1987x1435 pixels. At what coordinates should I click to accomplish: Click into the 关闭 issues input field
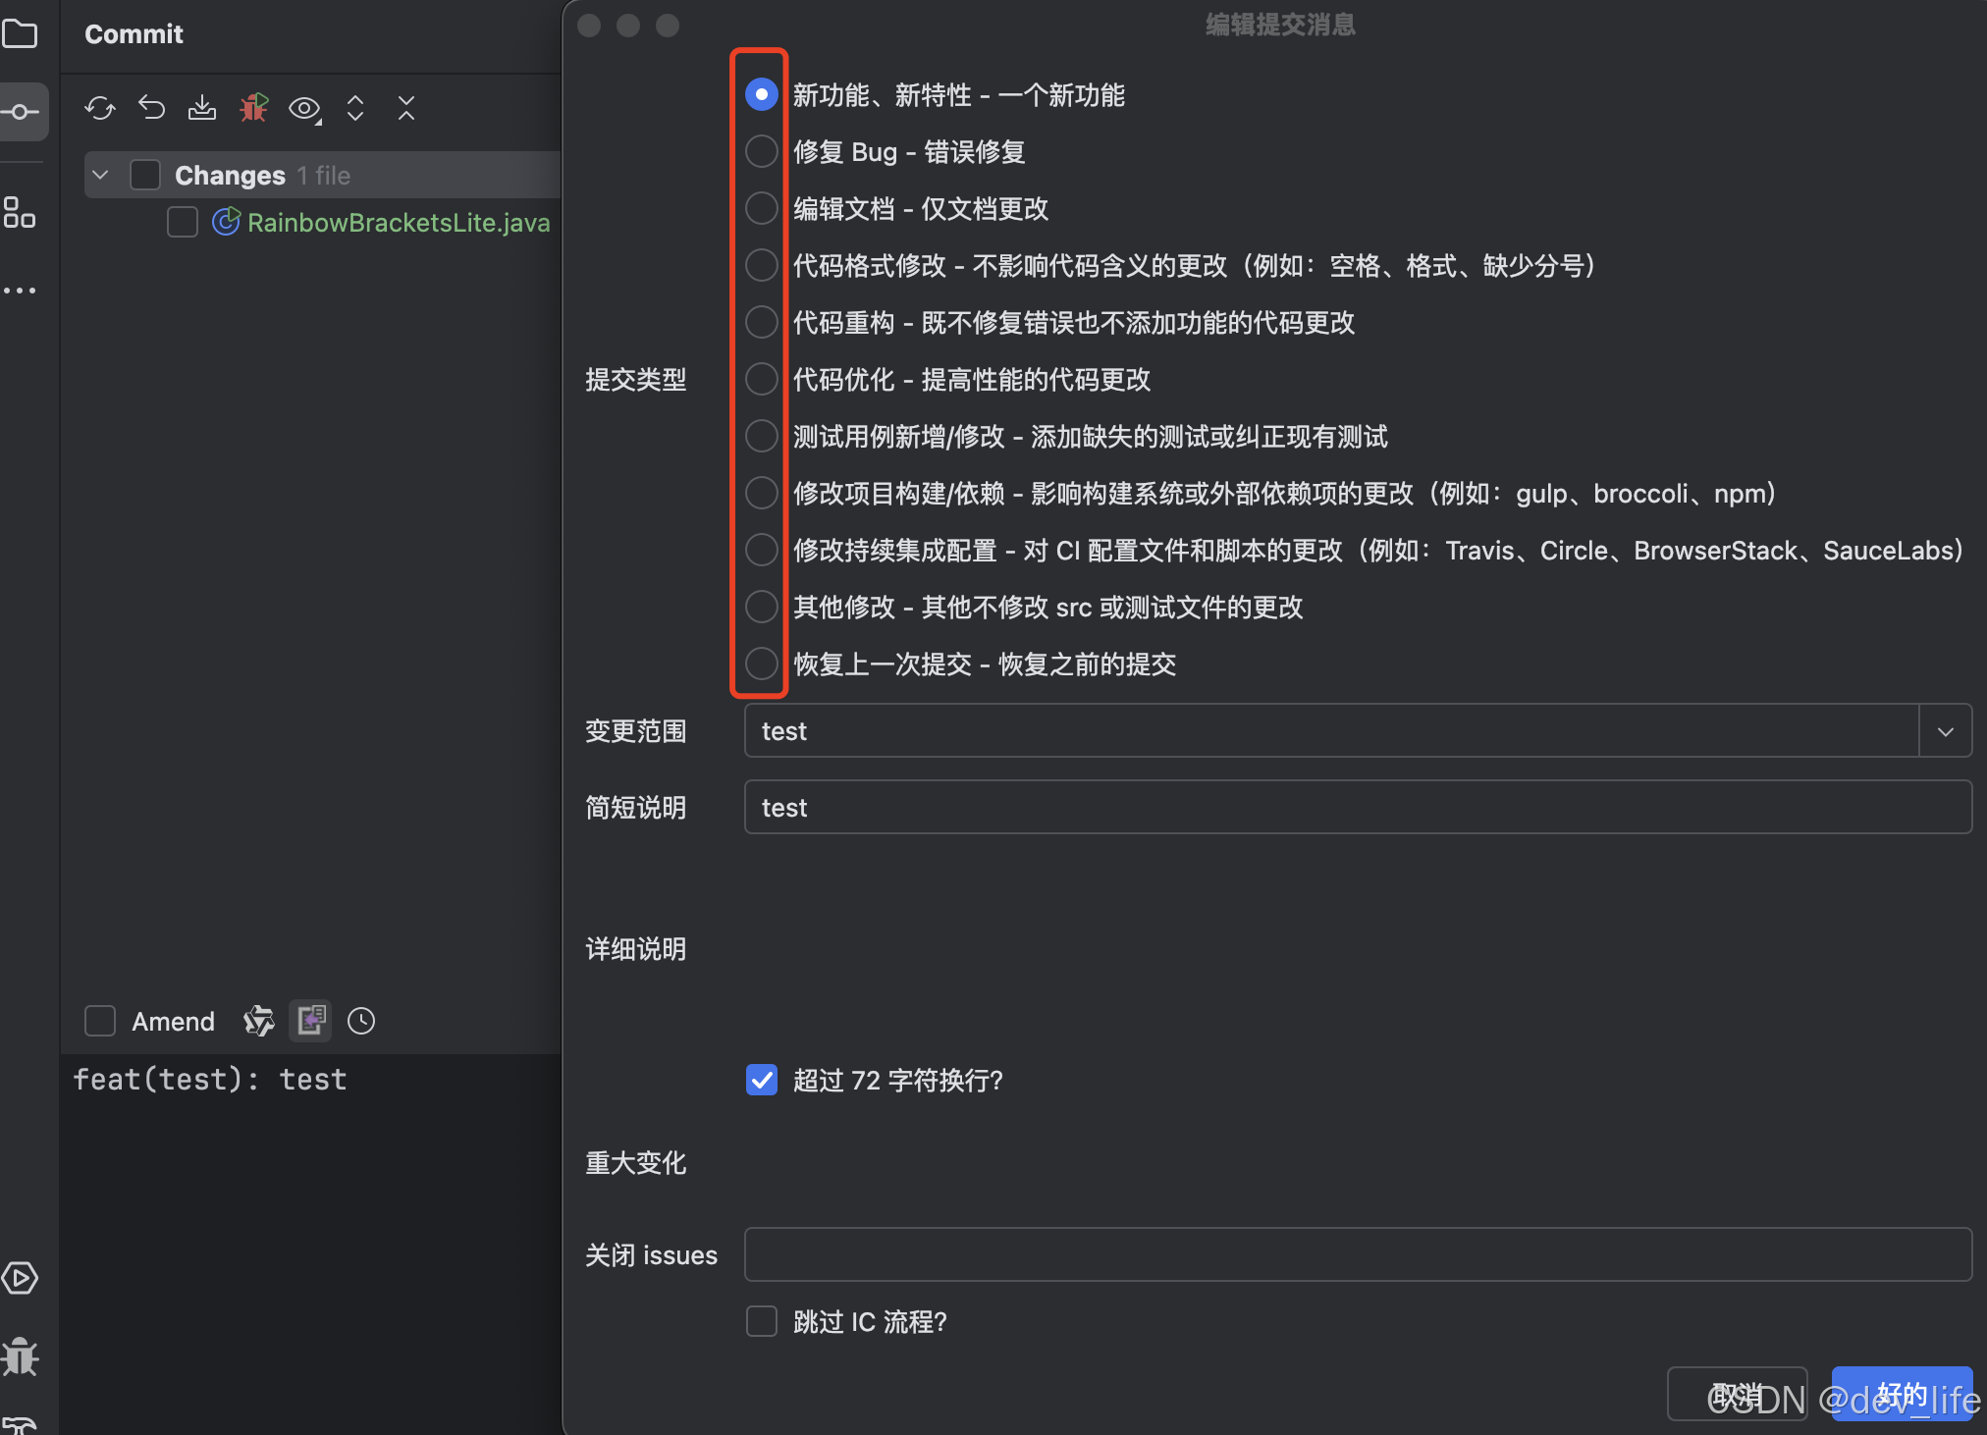click(1357, 1254)
